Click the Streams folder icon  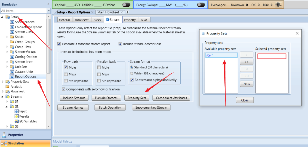[x=8, y=96]
